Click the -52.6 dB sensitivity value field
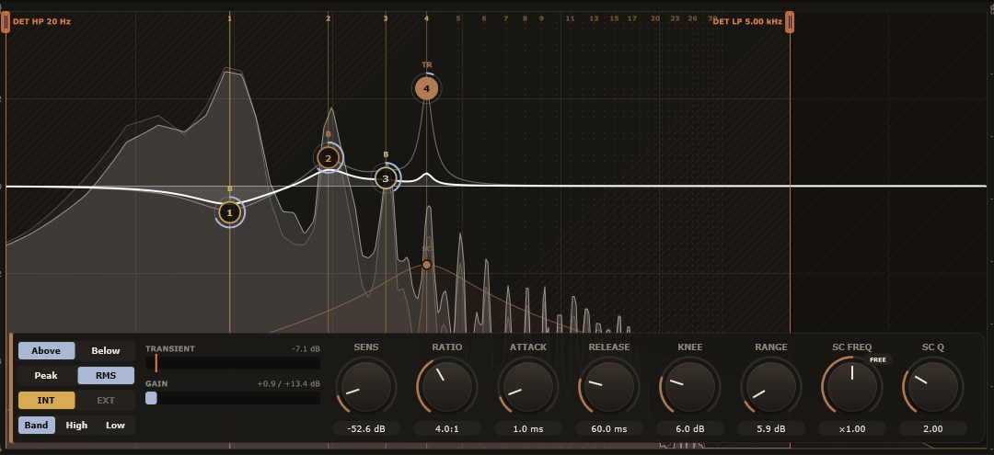Viewport: 994px width, 455px height. point(366,428)
